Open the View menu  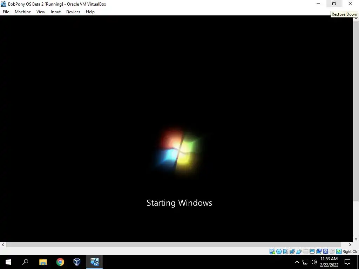coord(41,12)
